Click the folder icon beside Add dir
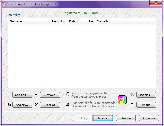The height and width of the screenshot is (126, 164). tap(9, 104)
